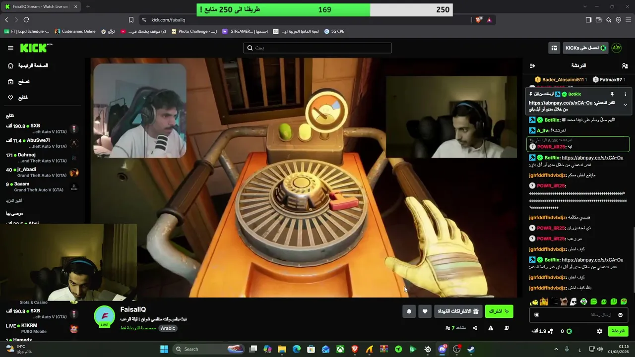Show hidden system tray icons
The image size is (635, 357).
556,349
